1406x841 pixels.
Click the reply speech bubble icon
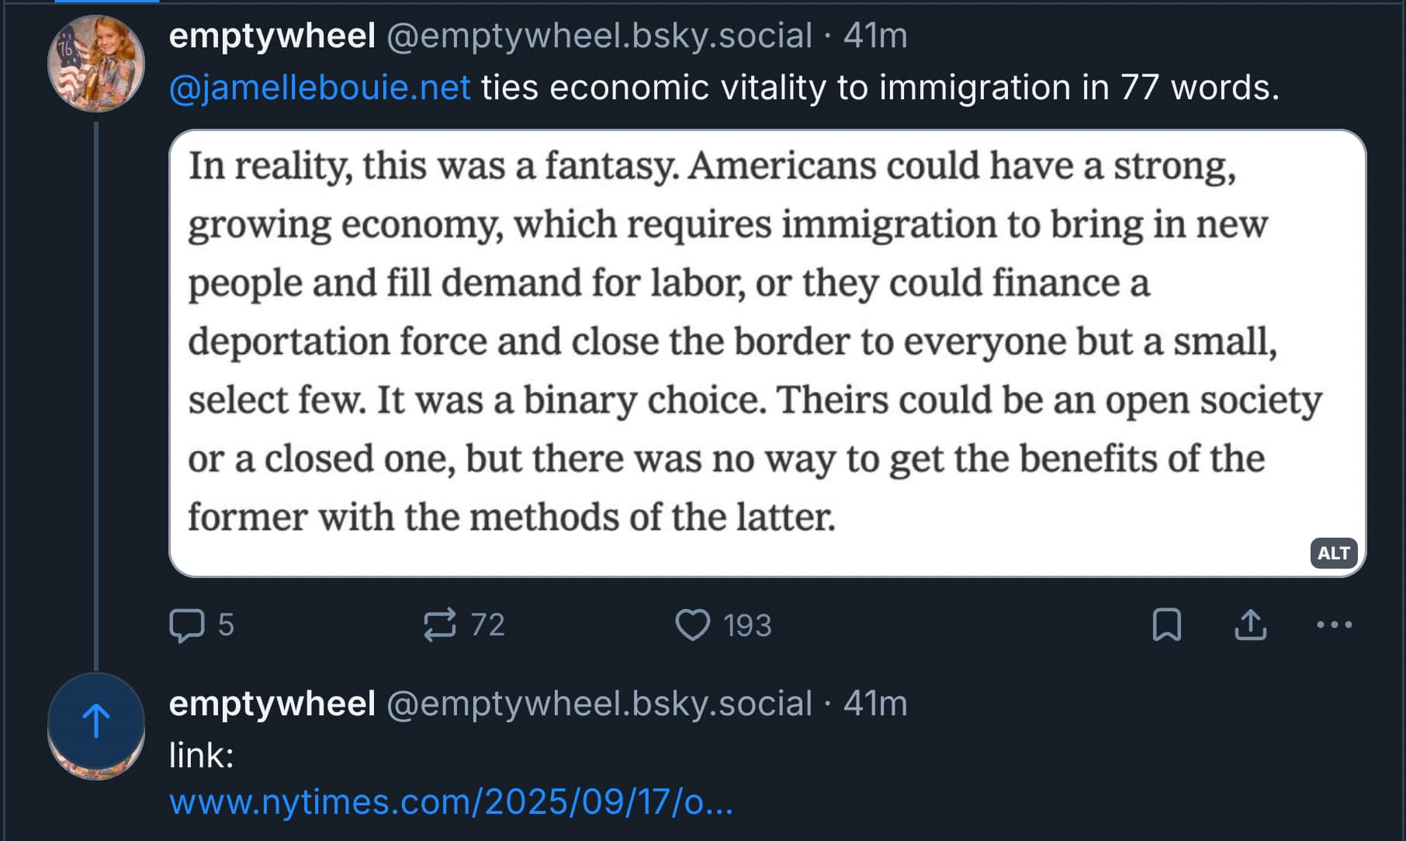[187, 625]
